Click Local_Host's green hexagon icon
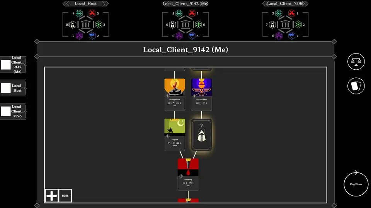Screen dimensions: 371x208 99,25
